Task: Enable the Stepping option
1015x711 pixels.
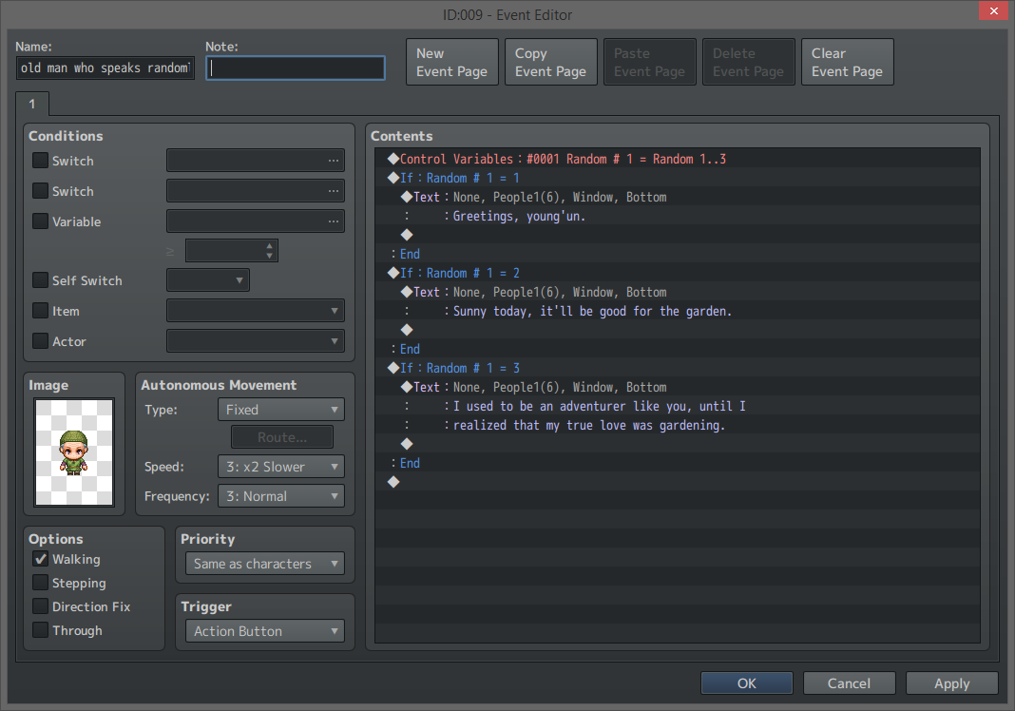Action: [x=40, y=583]
